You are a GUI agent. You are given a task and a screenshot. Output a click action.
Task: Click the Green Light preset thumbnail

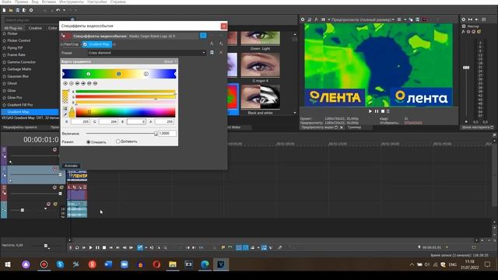[x=260, y=38]
